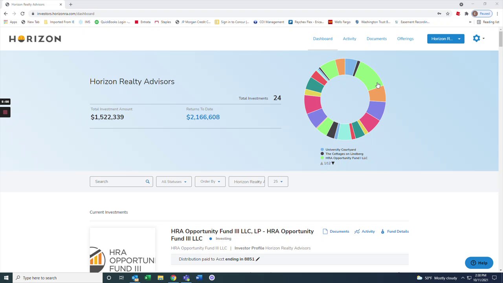Click the search magnifier icon
The image size is (503, 283).
coord(148,182)
